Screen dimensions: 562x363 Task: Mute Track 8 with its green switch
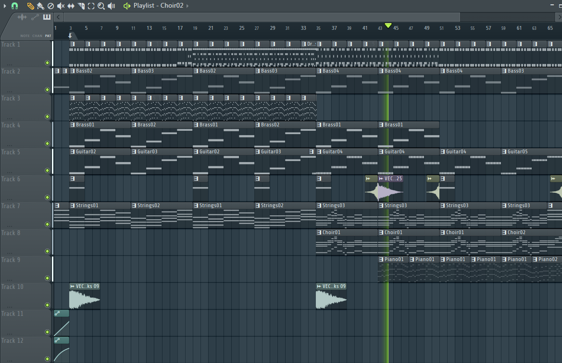(47, 251)
